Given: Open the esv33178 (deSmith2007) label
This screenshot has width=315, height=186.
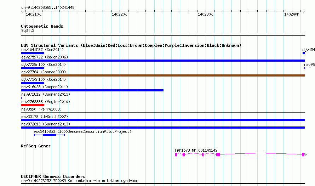Looking at the screenshot, I should 45,117.
